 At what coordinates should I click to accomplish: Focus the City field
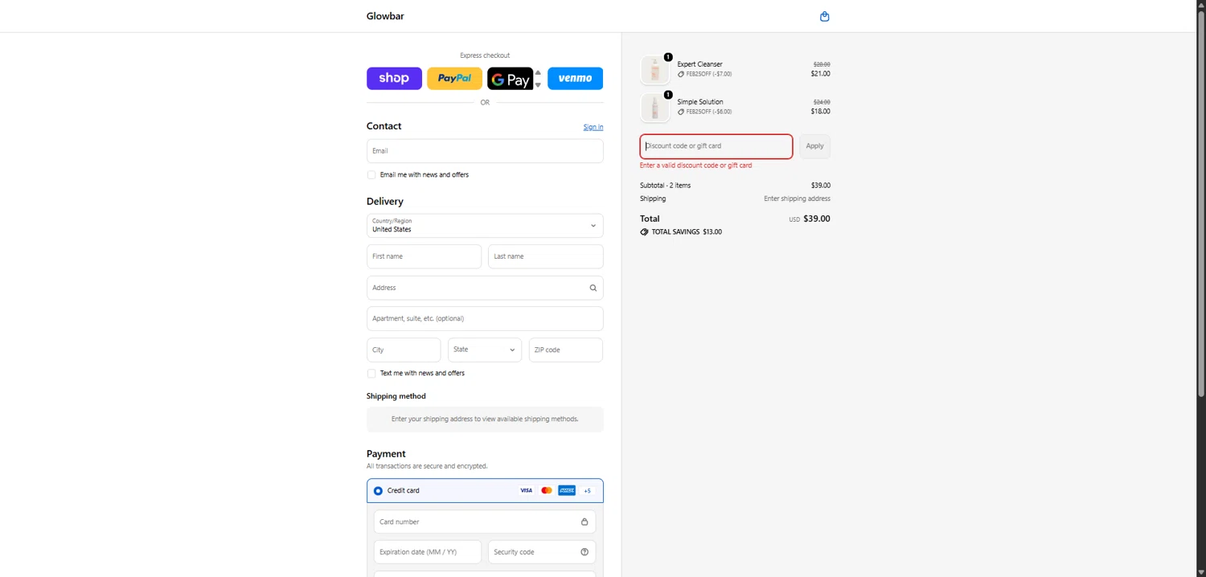404,350
